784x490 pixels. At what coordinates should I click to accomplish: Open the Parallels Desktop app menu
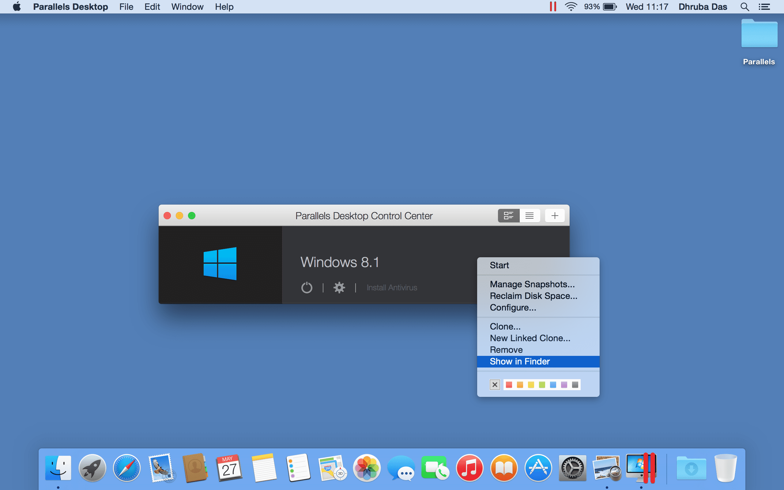(x=70, y=7)
